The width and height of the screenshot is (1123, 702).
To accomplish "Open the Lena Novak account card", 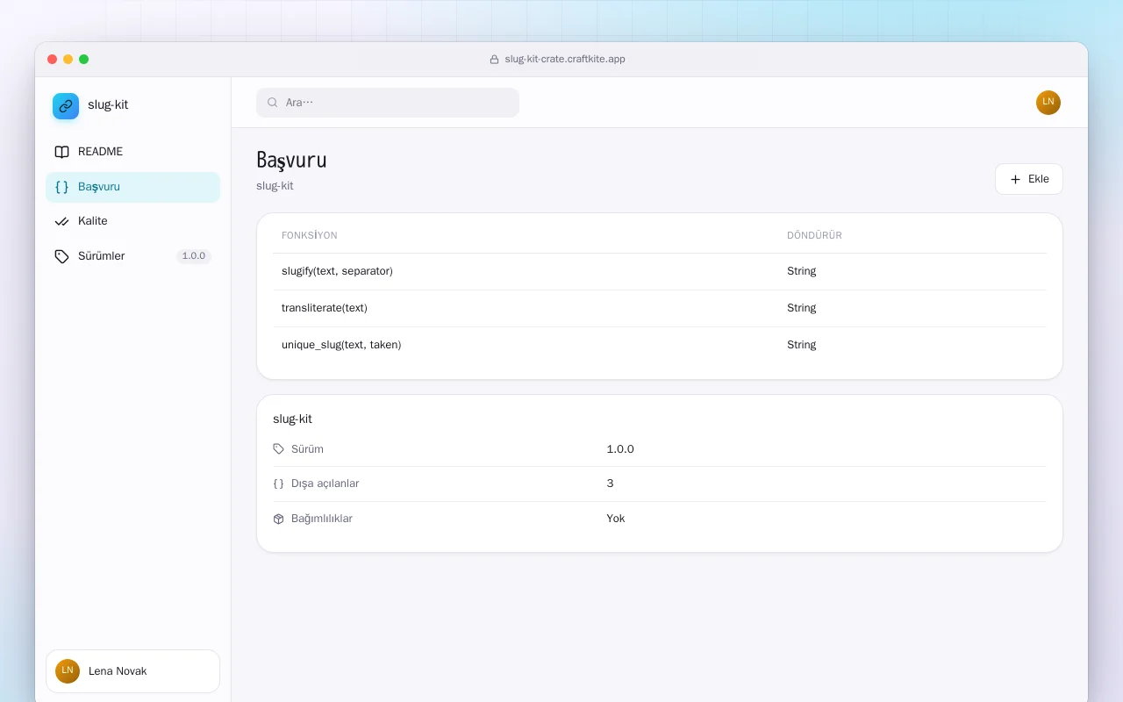I will (132, 671).
